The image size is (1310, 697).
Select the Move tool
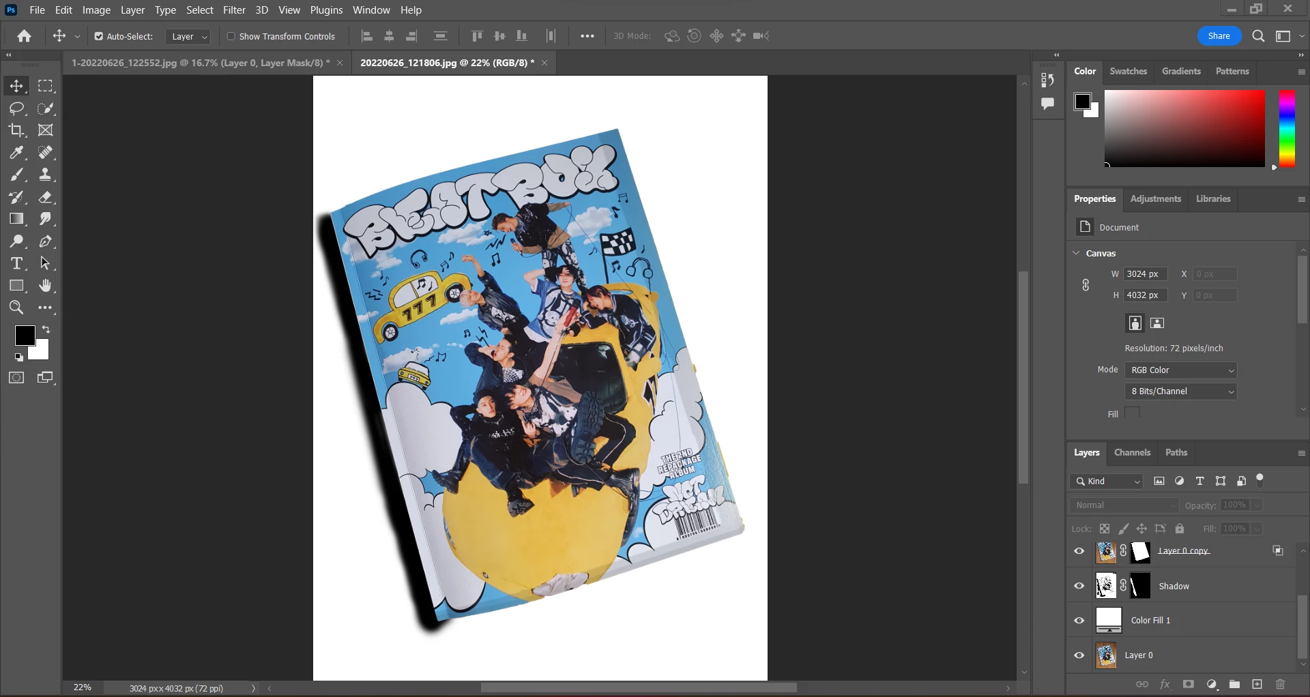click(16, 86)
